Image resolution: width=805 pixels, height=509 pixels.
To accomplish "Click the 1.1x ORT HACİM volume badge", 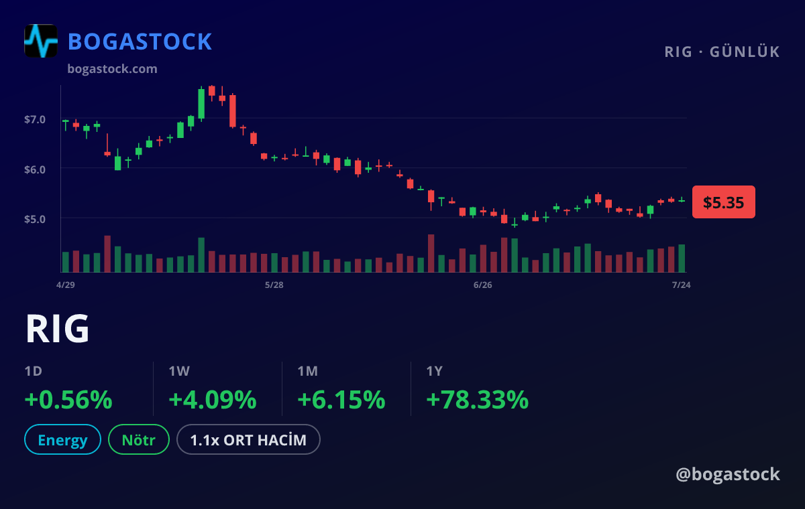I will (248, 440).
